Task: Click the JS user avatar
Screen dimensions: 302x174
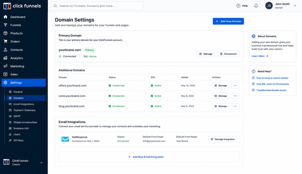Action: pos(269,6)
